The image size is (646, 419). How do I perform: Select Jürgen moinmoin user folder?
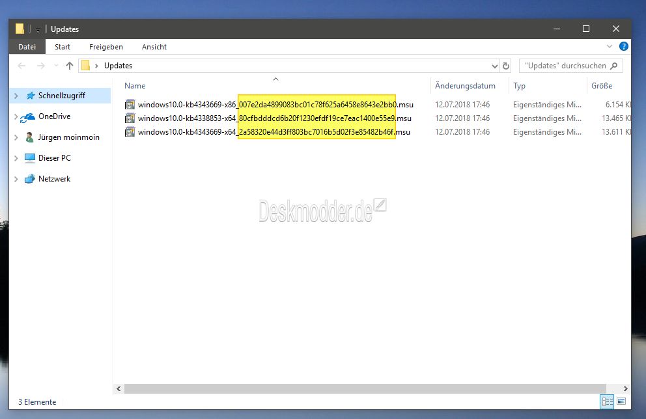69,137
